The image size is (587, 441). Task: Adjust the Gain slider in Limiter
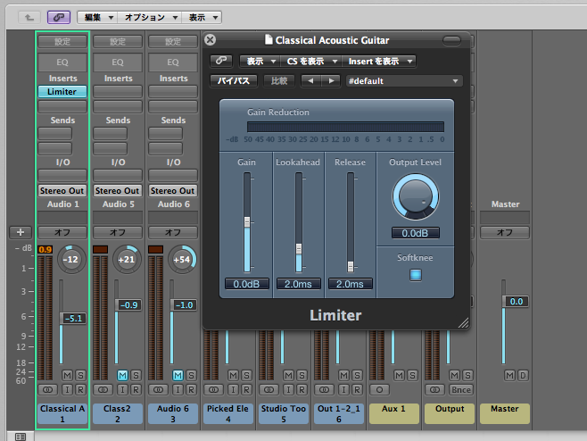point(247,221)
